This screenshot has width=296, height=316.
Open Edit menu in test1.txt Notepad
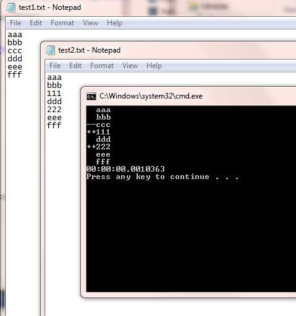pyautogui.click(x=36, y=23)
